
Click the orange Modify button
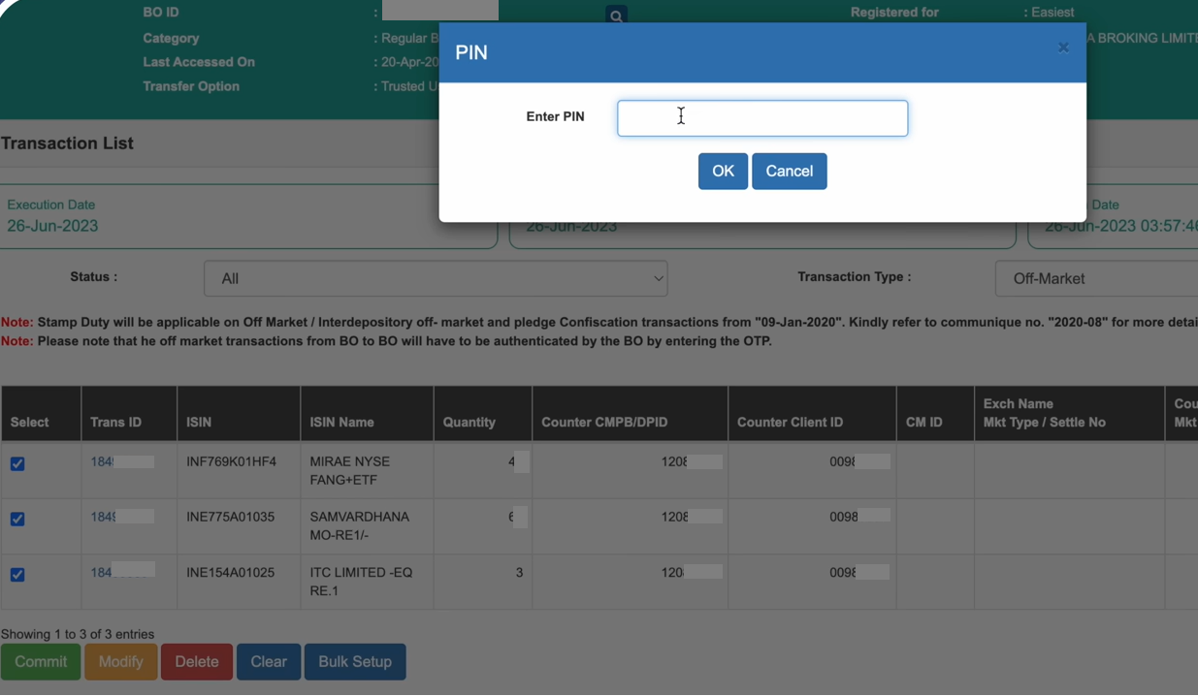coord(120,662)
